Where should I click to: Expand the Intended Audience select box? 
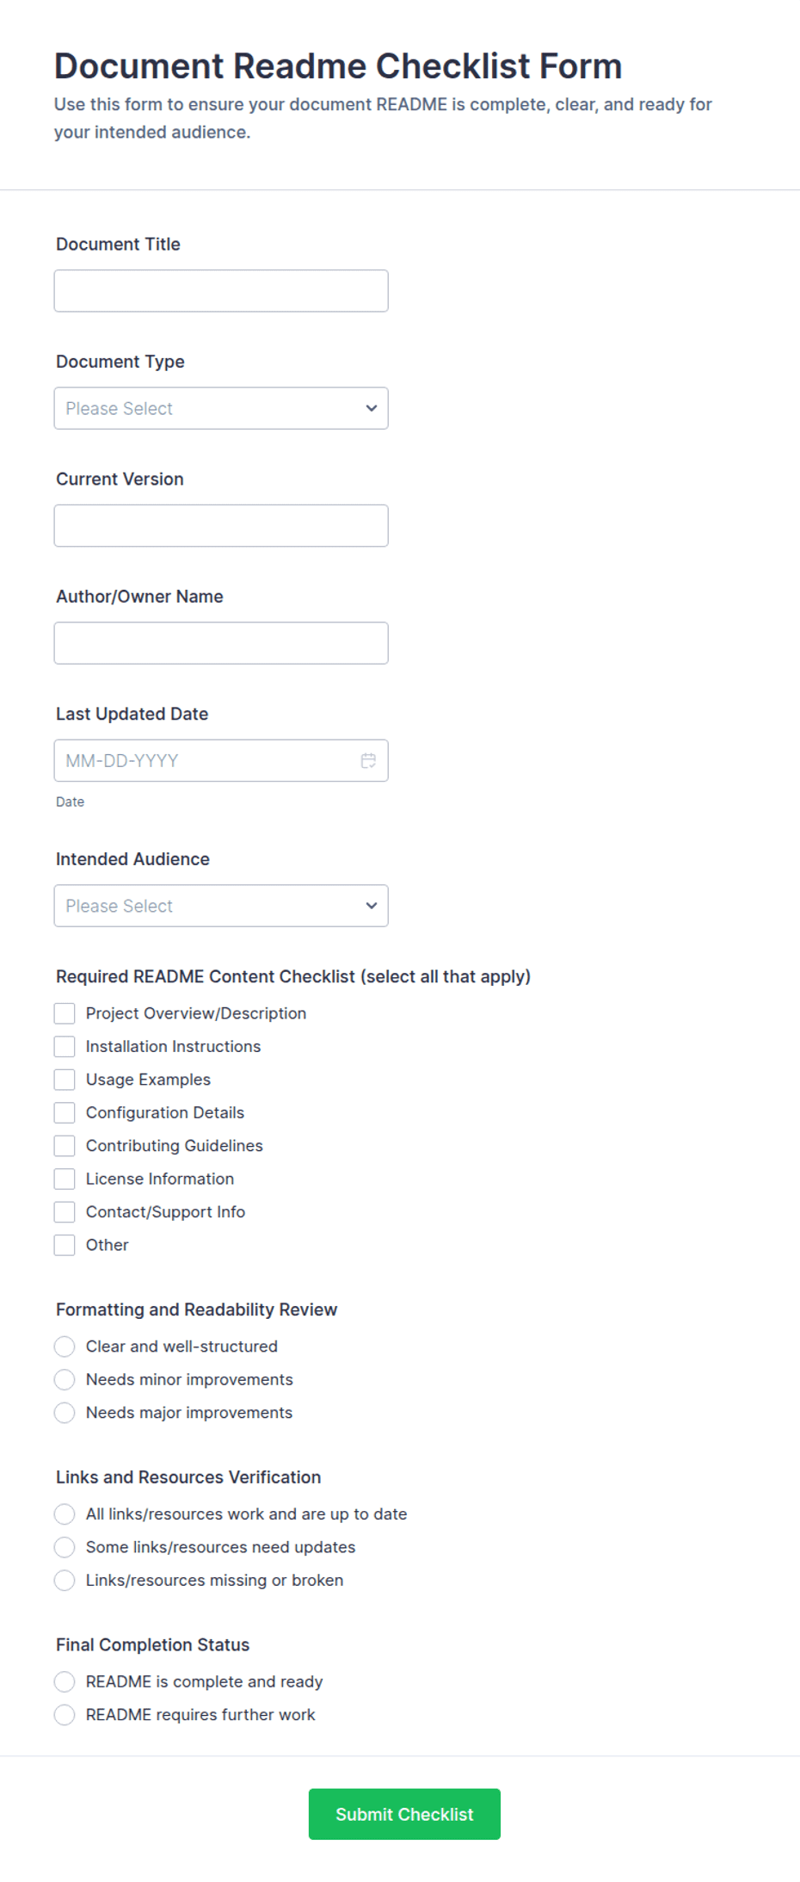[221, 906]
